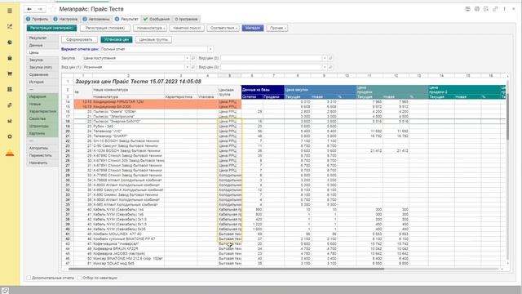This screenshot has width=522, height=294.
Task: Select Алгоритмы in the left panel
Action: coord(42,148)
